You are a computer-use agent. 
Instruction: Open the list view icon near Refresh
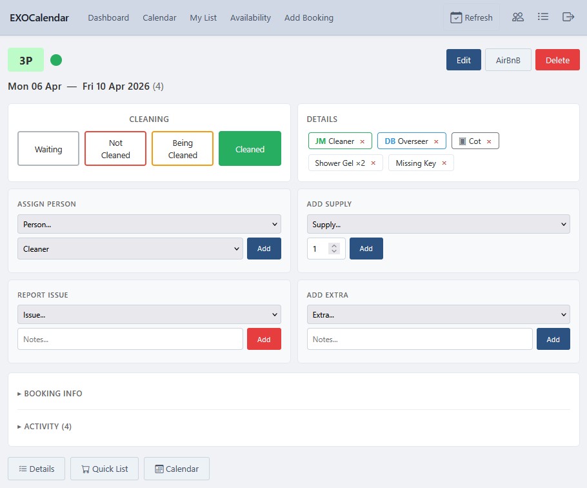[543, 17]
